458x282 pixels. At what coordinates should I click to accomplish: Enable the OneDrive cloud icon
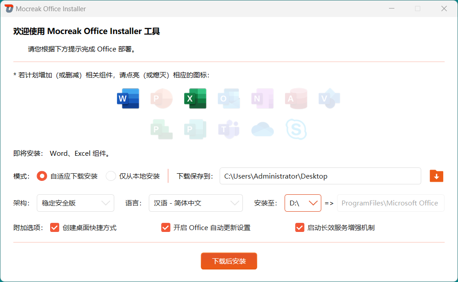click(x=262, y=129)
